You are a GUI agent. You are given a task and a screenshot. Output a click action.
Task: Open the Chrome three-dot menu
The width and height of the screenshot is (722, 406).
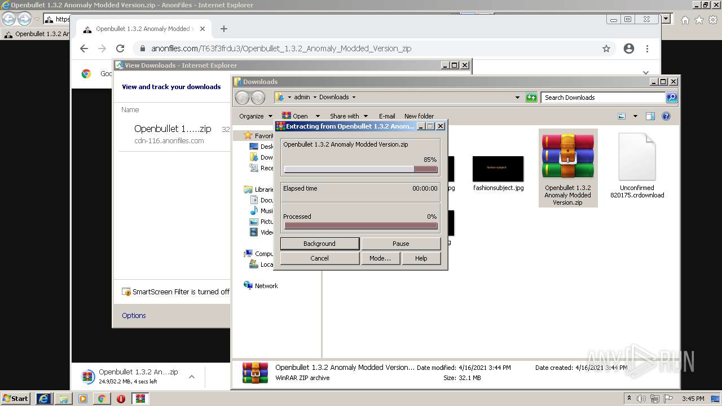point(647,48)
